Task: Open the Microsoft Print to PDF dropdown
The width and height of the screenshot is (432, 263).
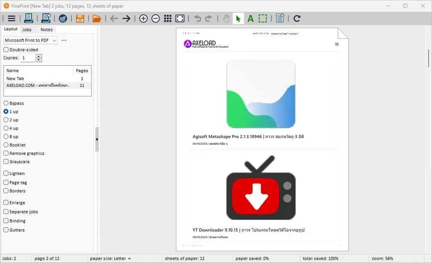Action: pos(30,40)
